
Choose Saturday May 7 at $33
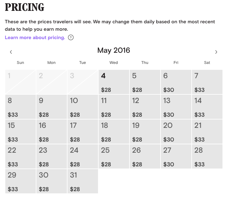tap(207, 82)
